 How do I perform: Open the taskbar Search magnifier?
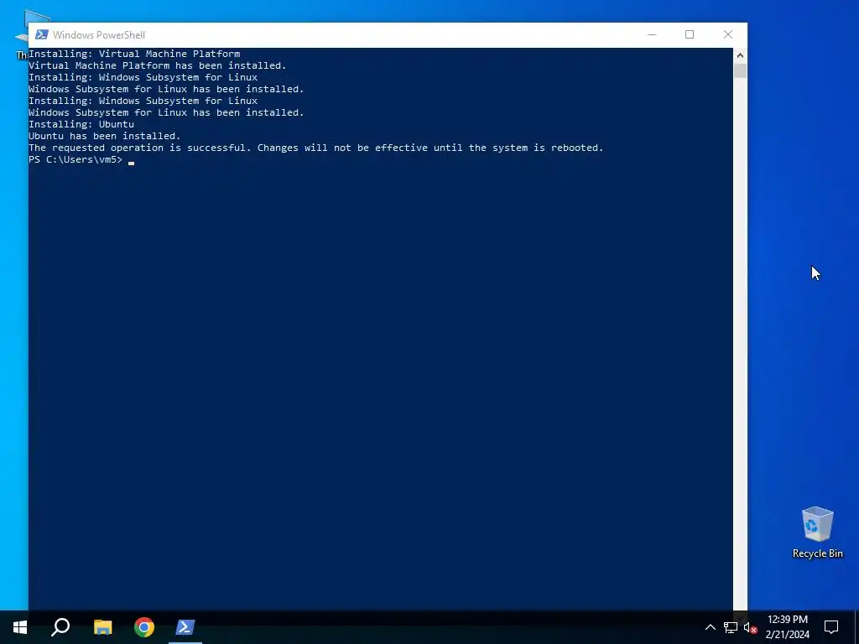[x=60, y=627]
